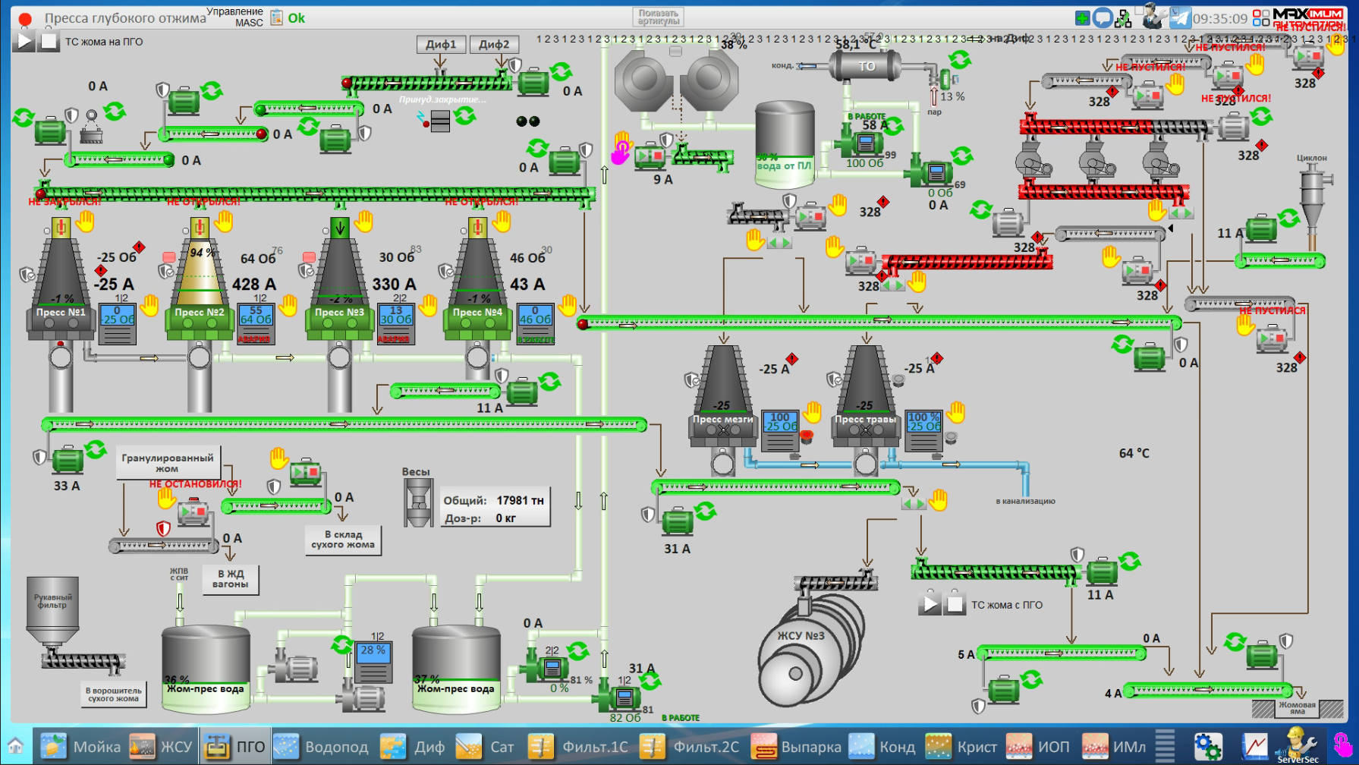Screen dimensions: 1359x765
Task: Click the home icon in bottom bar
Action: (x=15, y=746)
